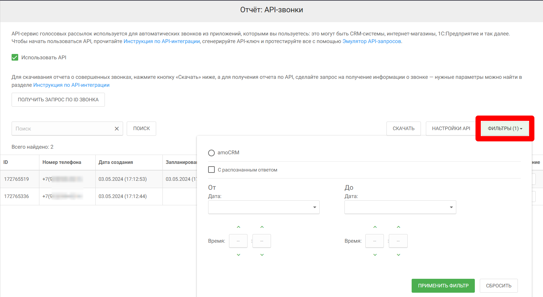Decrease the 'От' minutes with down arrow

tap(262, 255)
